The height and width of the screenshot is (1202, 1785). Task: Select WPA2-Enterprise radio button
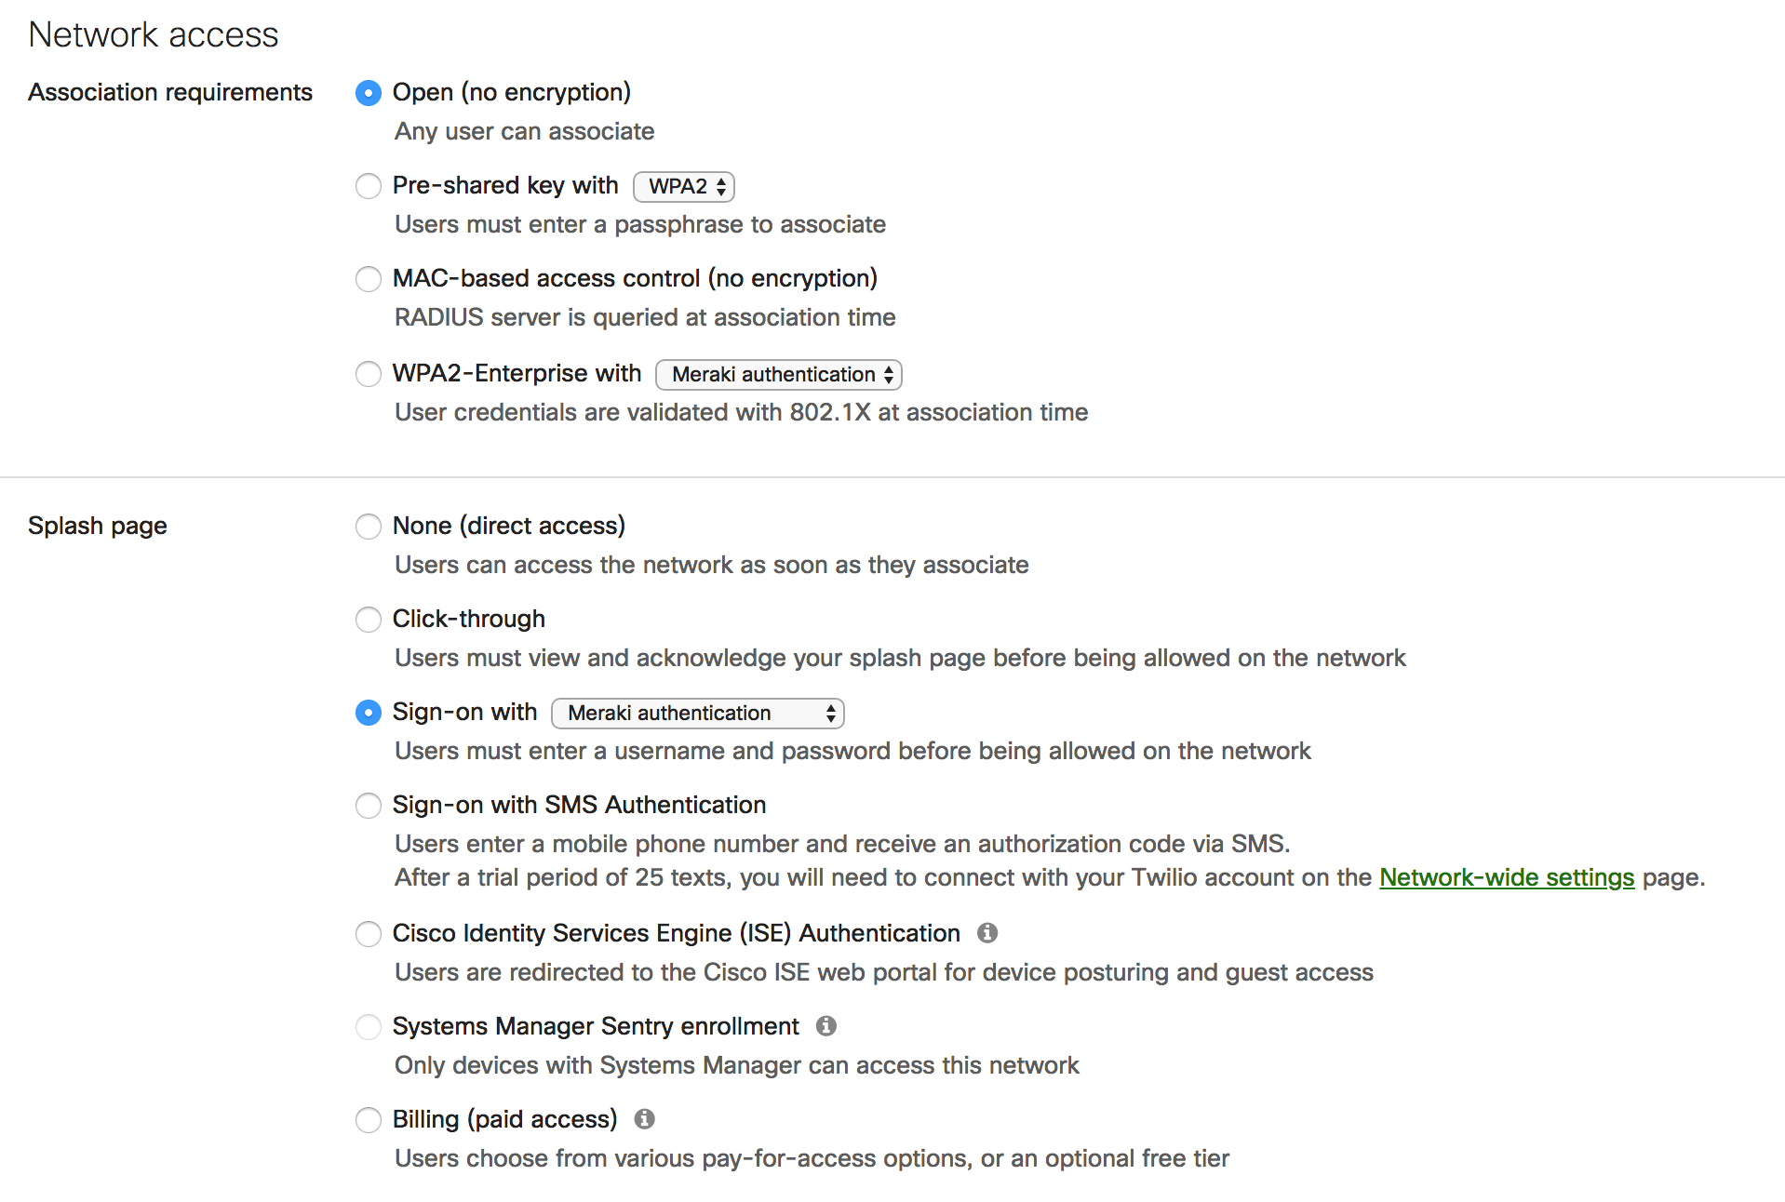tap(369, 374)
